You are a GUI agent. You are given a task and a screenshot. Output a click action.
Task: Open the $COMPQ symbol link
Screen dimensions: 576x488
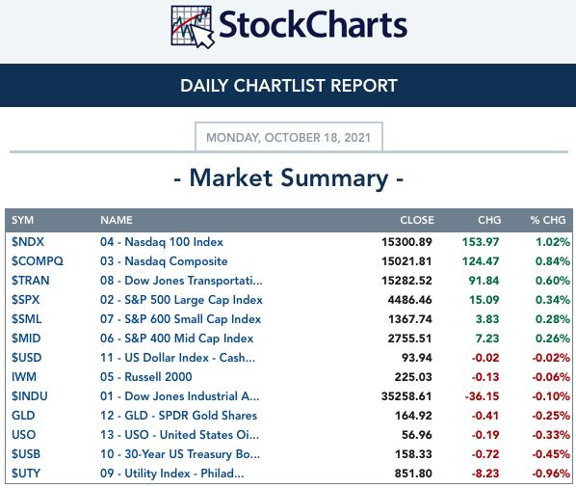pyautogui.click(x=38, y=261)
